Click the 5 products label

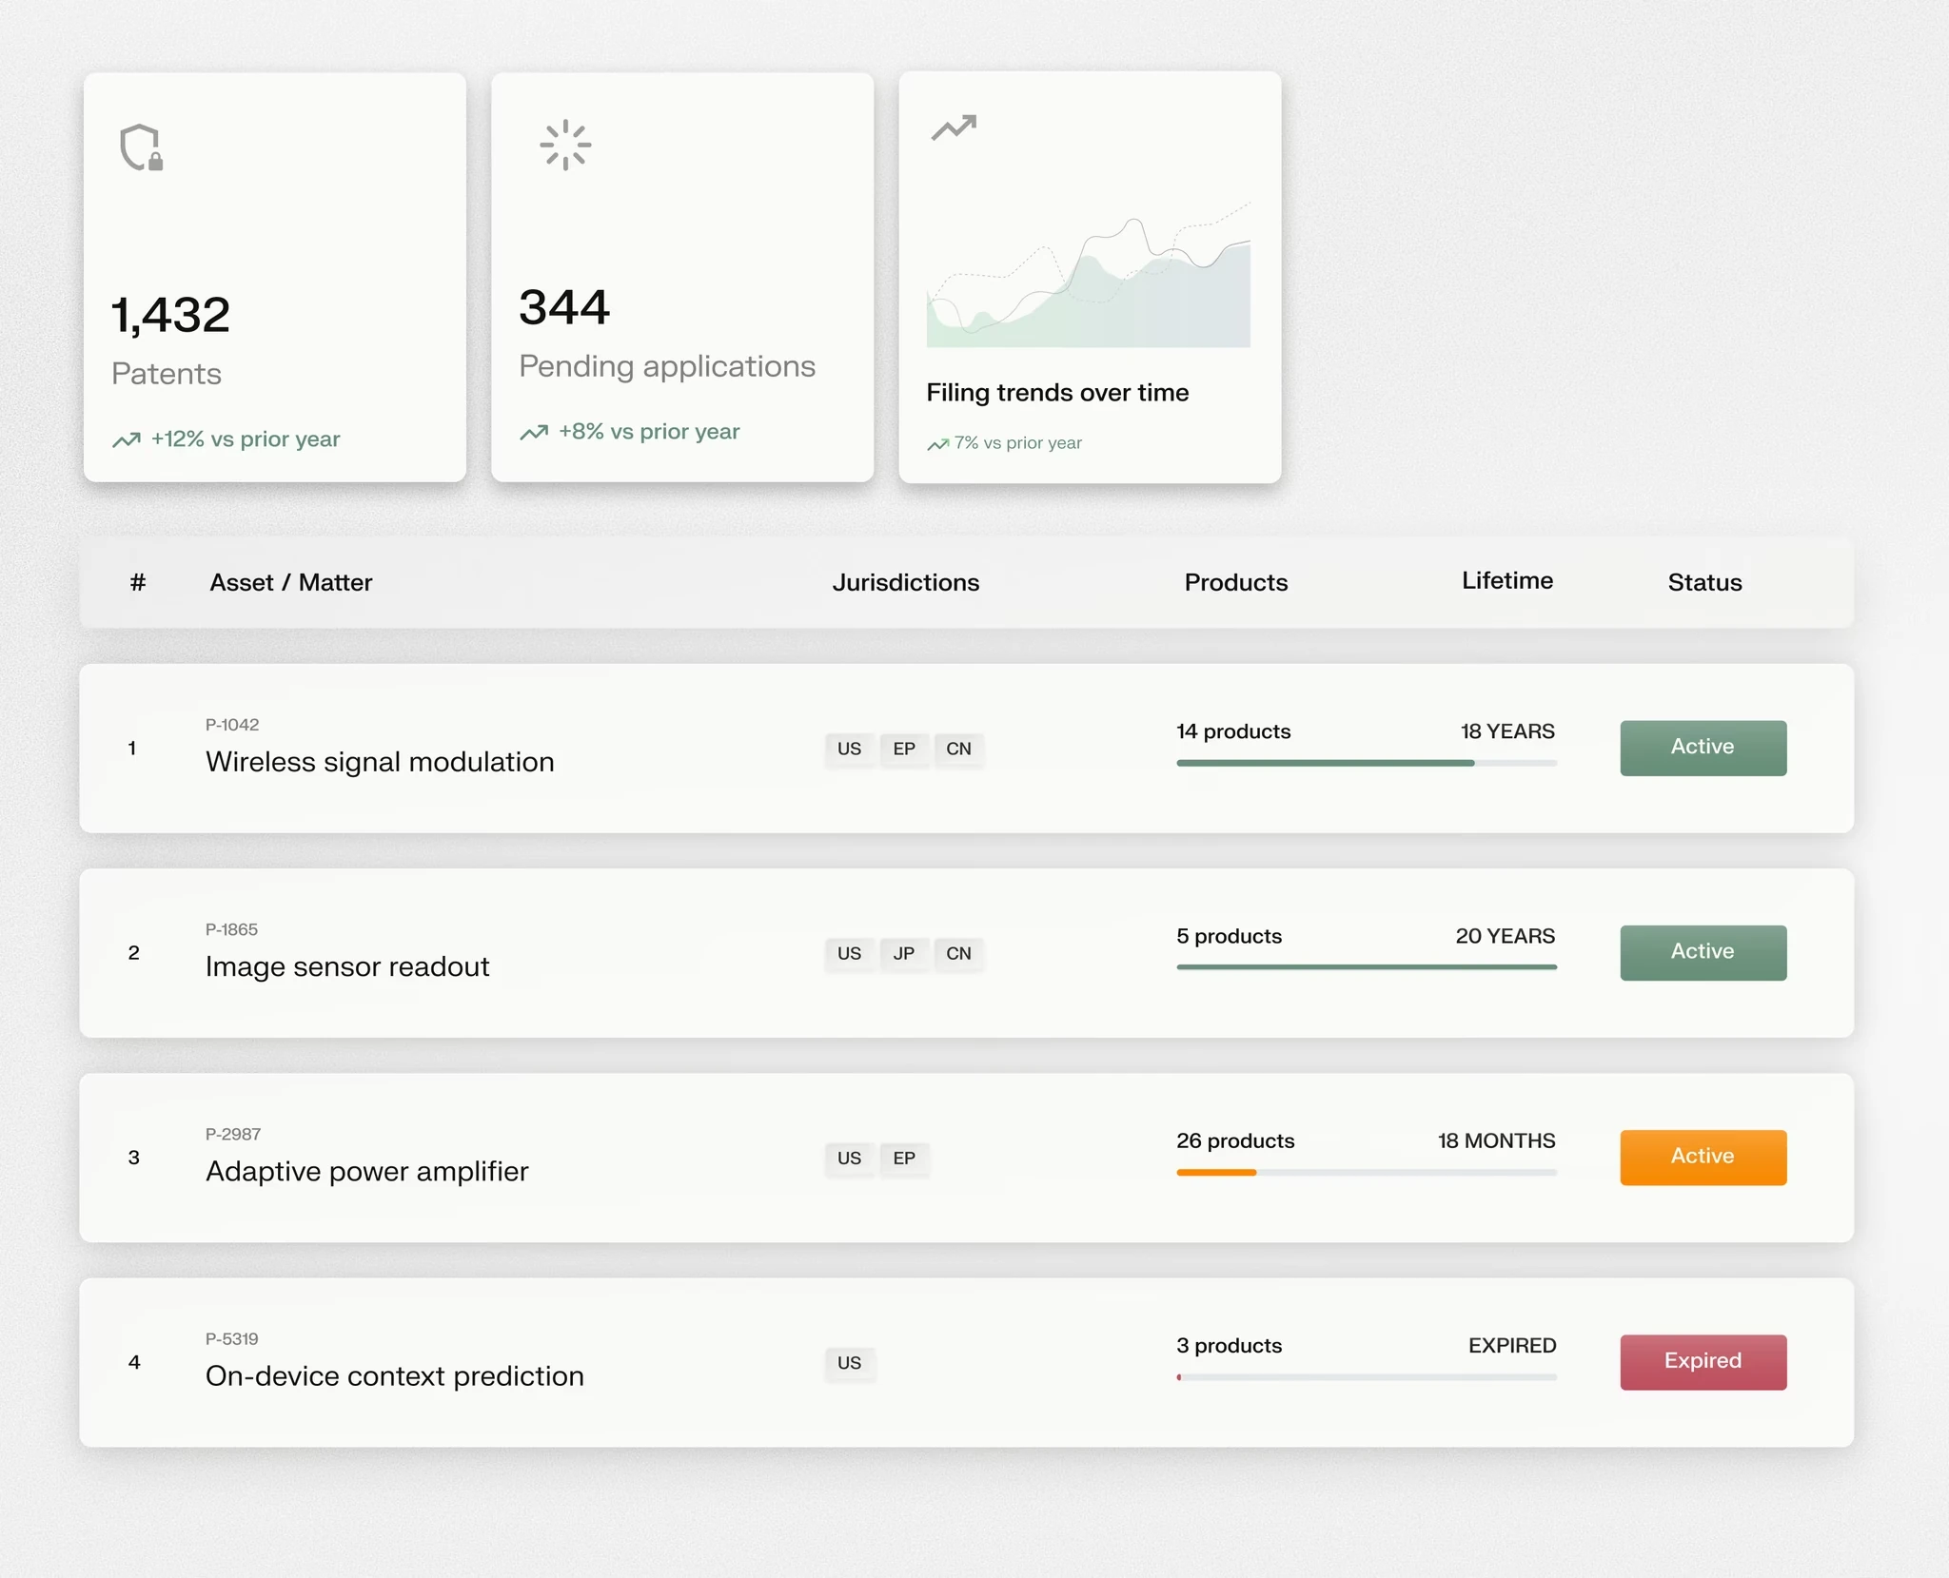(x=1229, y=936)
